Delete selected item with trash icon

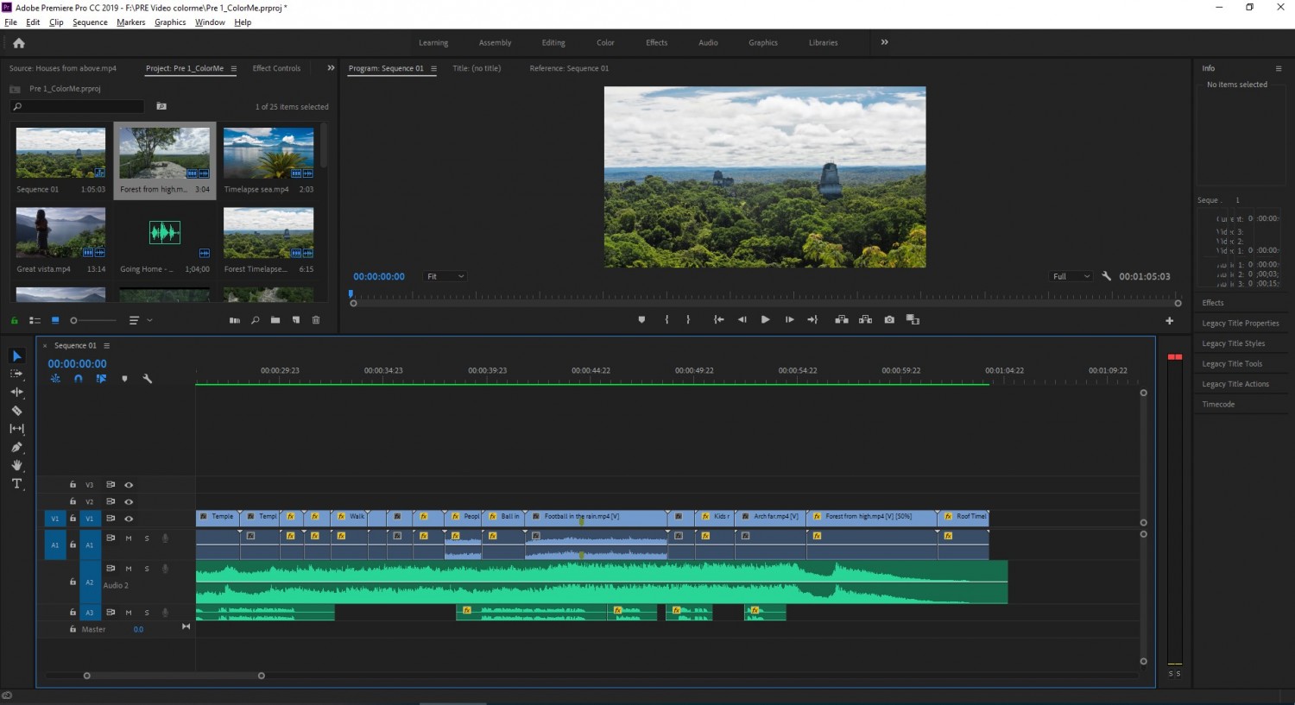pos(316,320)
